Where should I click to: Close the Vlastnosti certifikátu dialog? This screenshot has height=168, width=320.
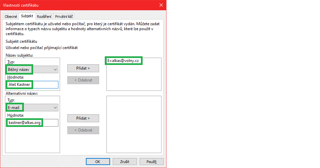[x=161, y=5]
